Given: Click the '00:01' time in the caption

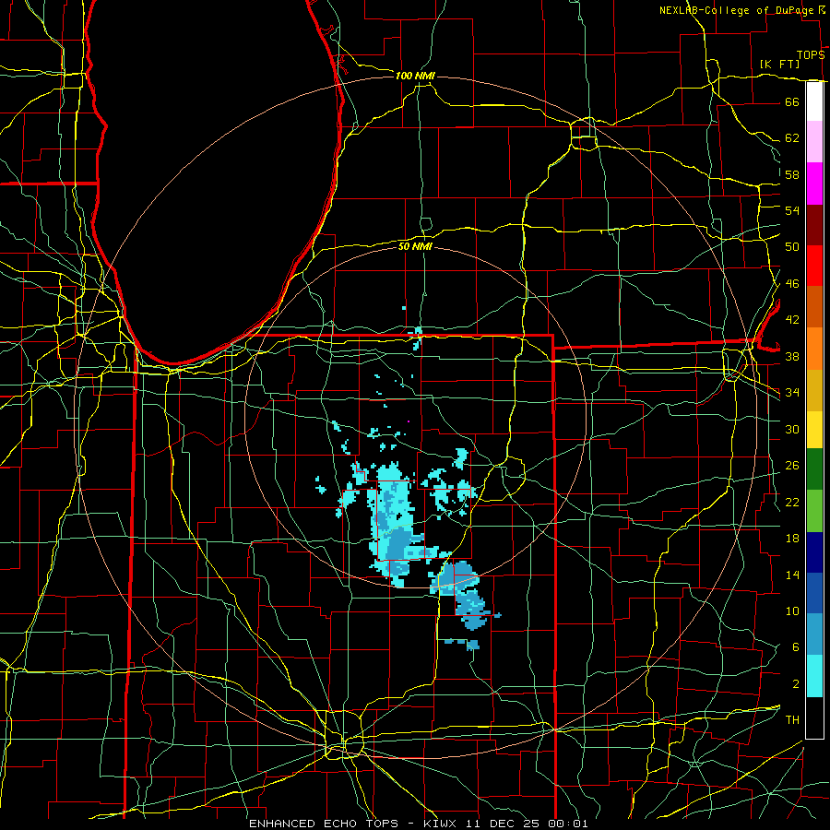Looking at the screenshot, I should pos(568,824).
